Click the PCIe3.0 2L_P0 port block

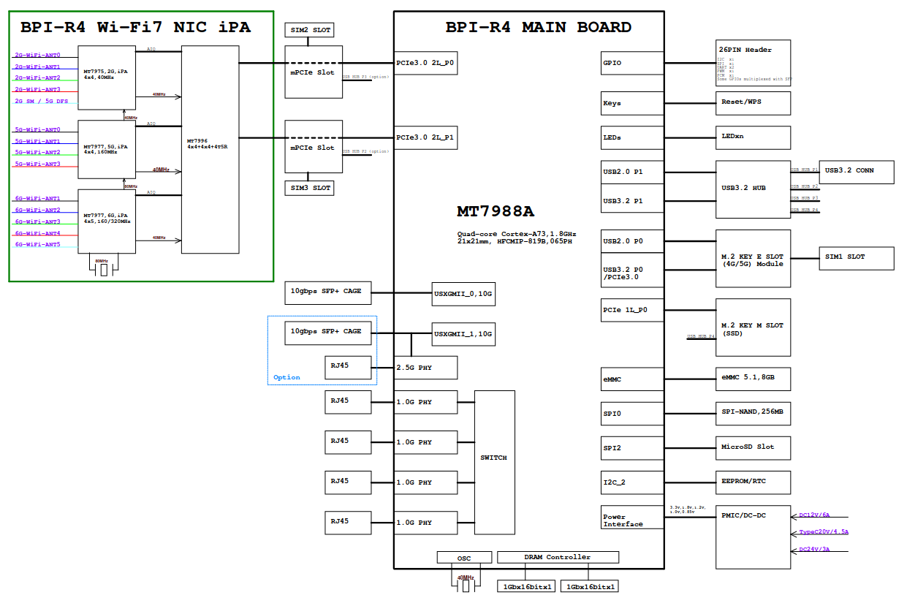point(425,63)
